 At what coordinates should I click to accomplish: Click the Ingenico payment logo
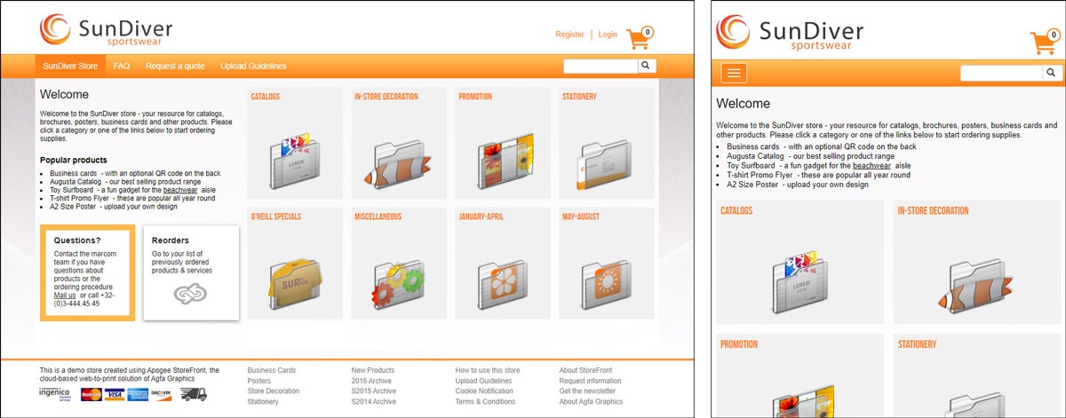57,395
